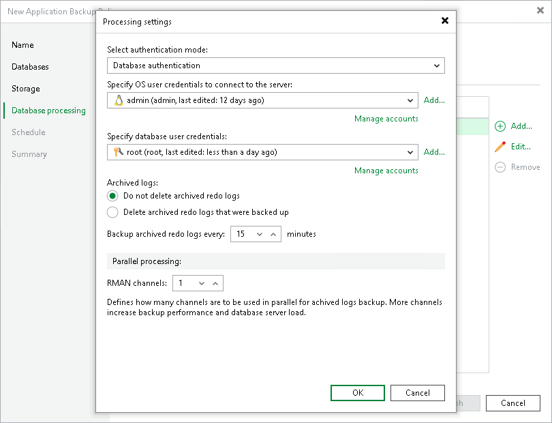Cancel the Processing settings dialog
Screen dimensions: 552x423
(417, 393)
